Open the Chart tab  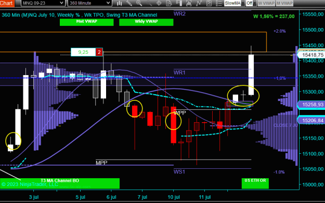pyautogui.click(x=7, y=3)
